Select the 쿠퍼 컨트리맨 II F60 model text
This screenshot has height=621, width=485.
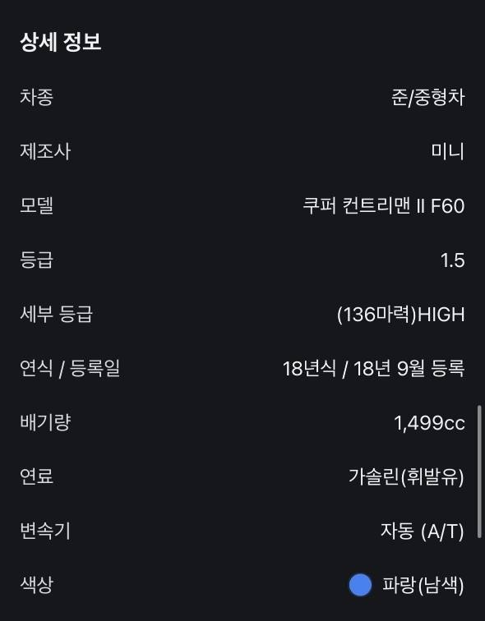click(x=384, y=205)
